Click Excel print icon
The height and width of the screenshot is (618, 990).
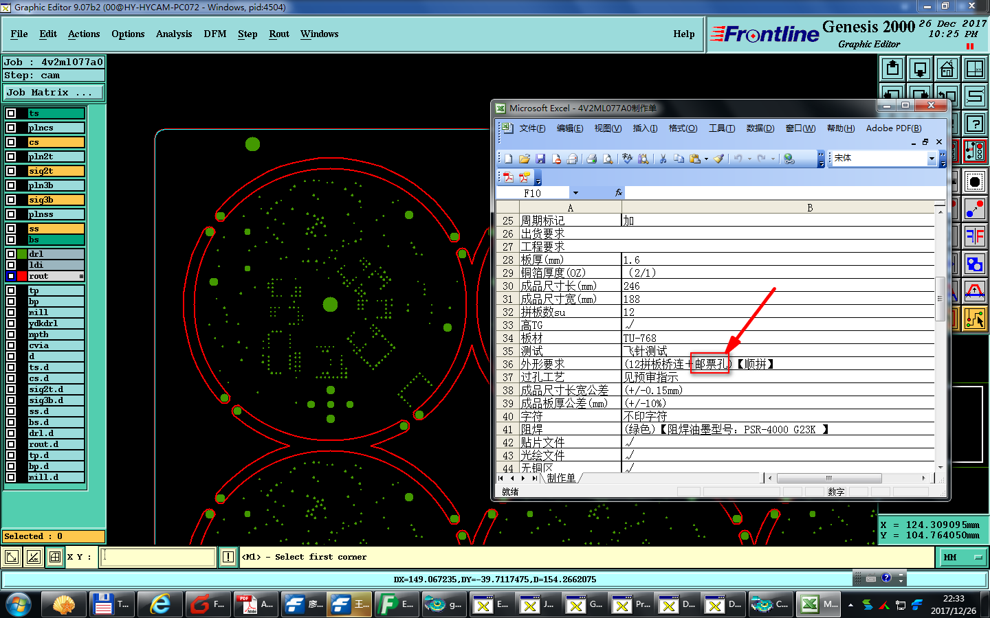tap(591, 159)
